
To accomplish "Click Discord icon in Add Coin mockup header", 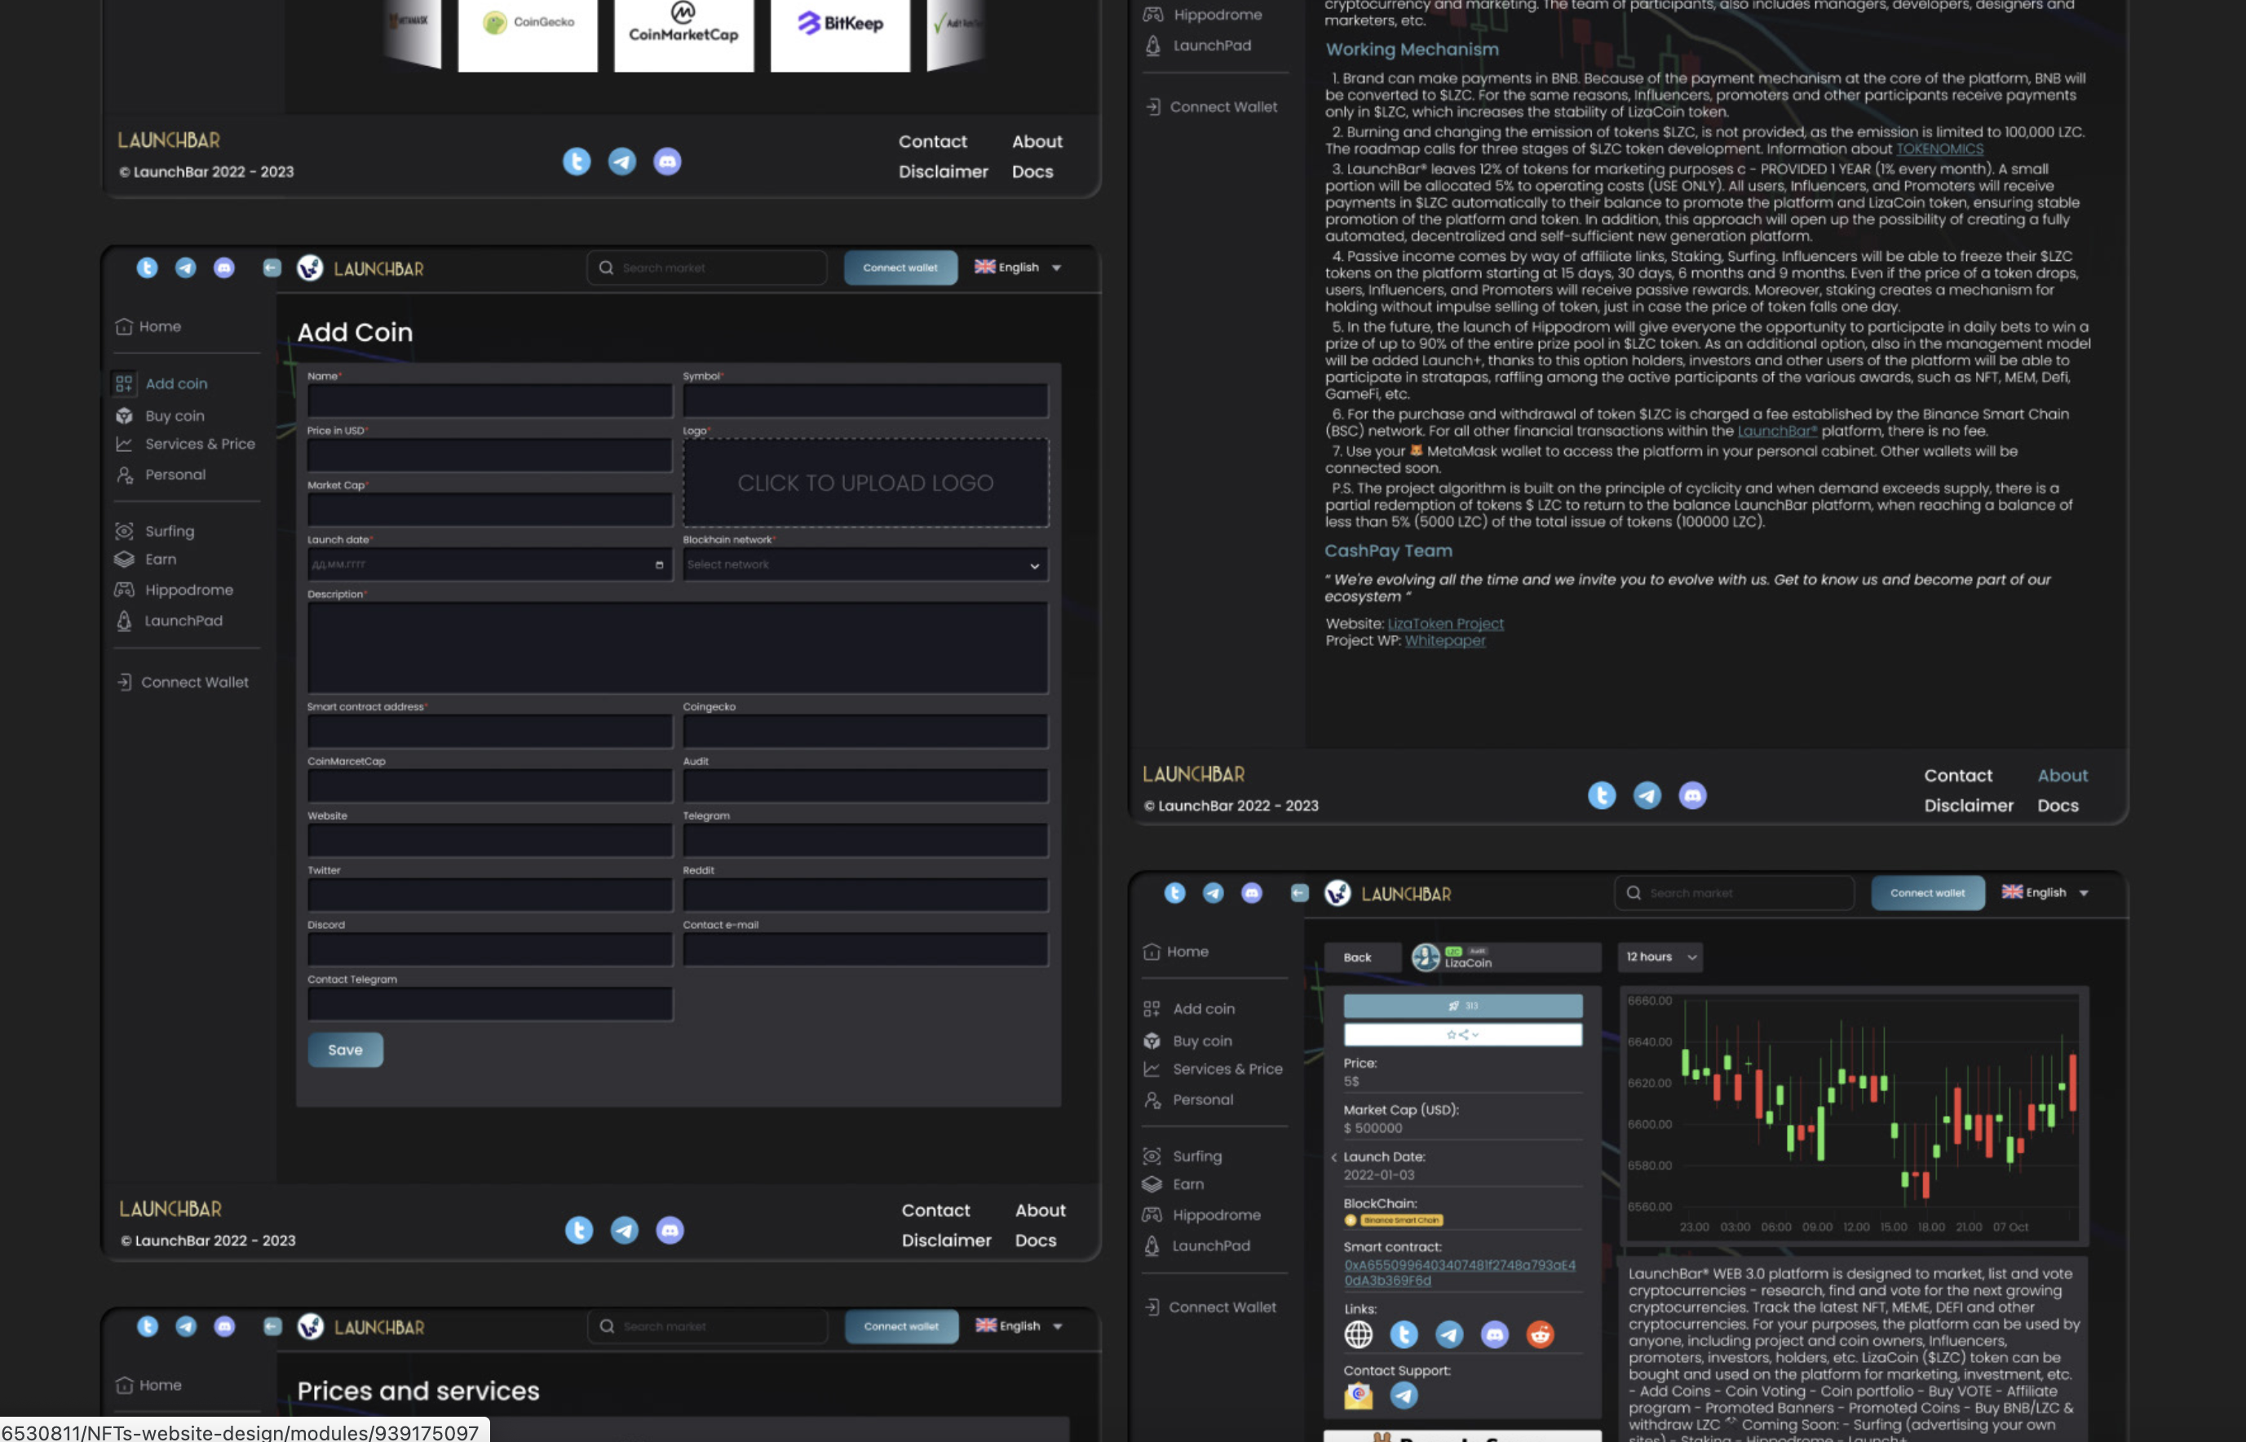I will click(223, 268).
